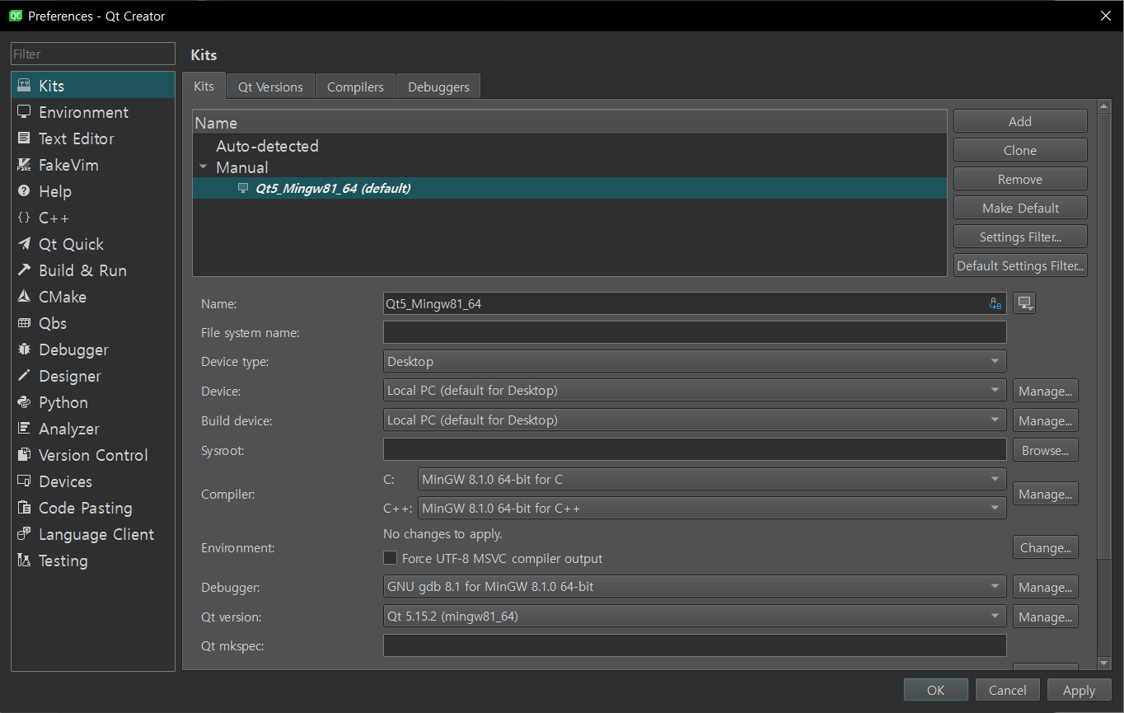Open the Python category icon
This screenshot has height=713, width=1124.
click(24, 402)
